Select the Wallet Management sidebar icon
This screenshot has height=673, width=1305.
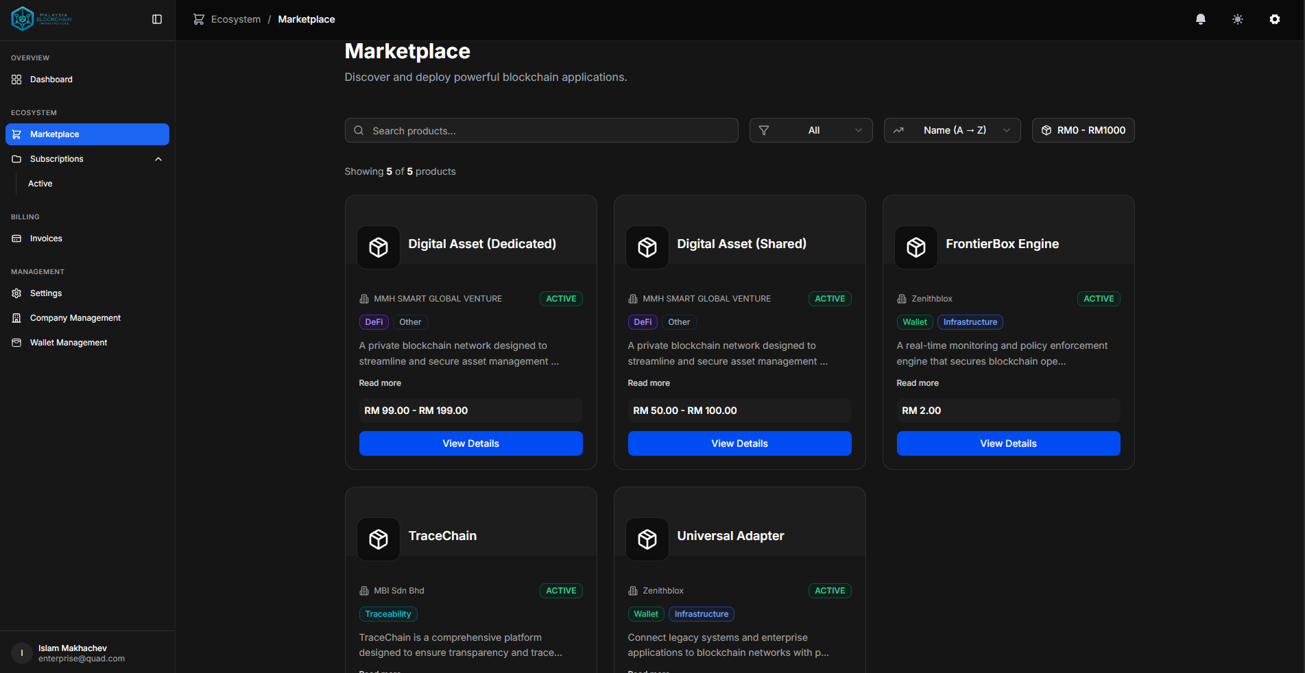tap(15, 342)
